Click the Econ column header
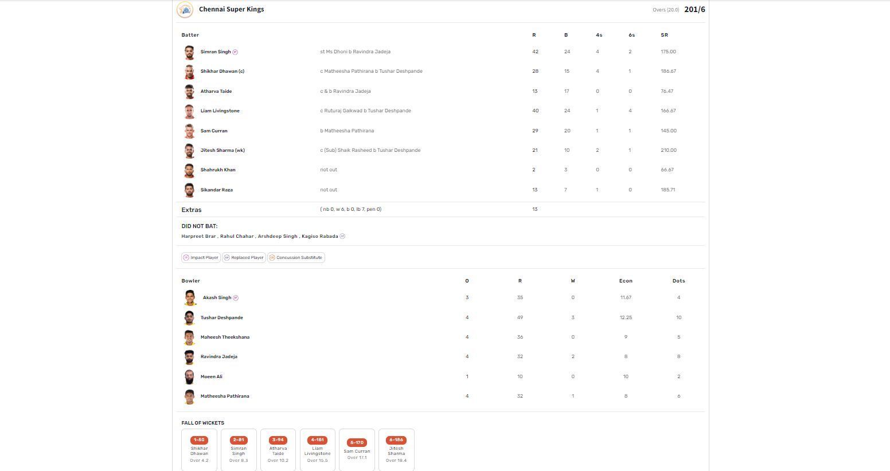The width and height of the screenshot is (890, 471). tap(626, 281)
